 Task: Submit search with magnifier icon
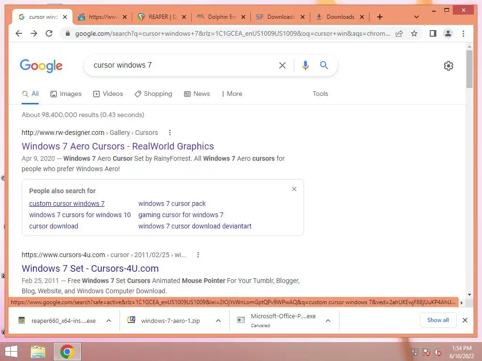pyautogui.click(x=324, y=65)
